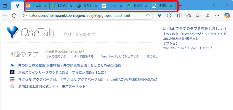Reload the page
The height and width of the screenshot is (110, 233).
coord(14,16)
